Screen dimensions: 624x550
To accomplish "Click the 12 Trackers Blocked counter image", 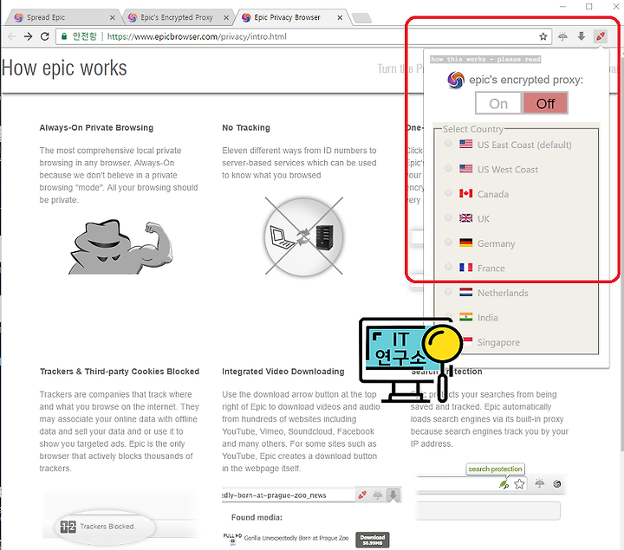I will [104, 527].
